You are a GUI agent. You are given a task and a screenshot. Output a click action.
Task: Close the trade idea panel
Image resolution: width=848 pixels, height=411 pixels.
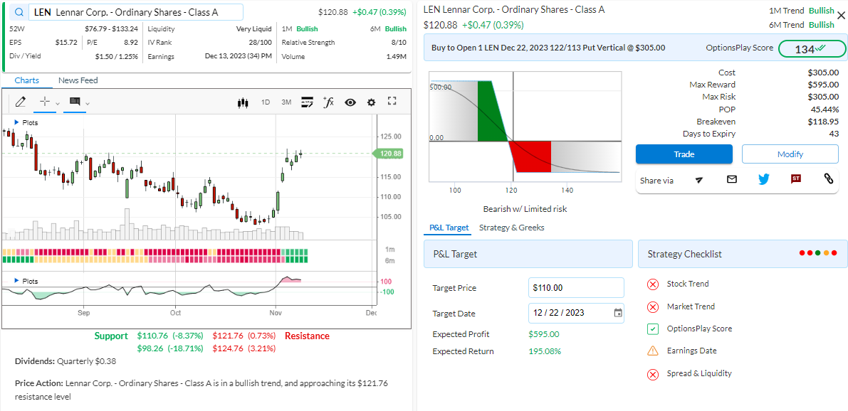[x=840, y=15]
